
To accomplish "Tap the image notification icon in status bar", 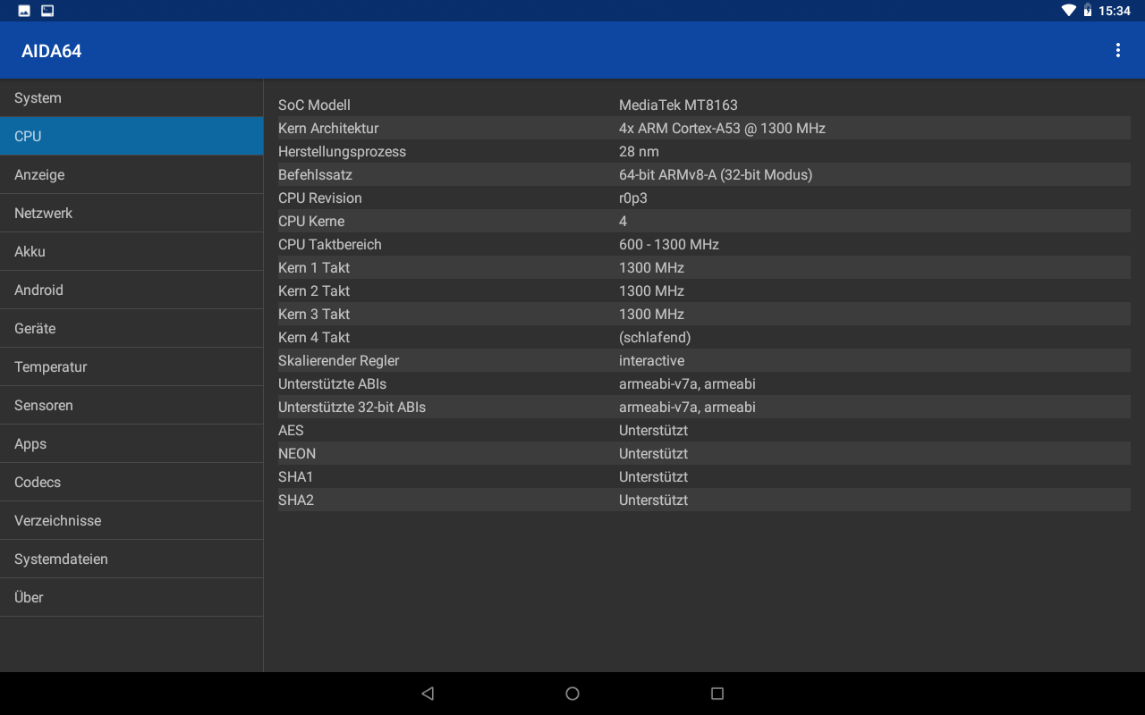I will (x=24, y=11).
